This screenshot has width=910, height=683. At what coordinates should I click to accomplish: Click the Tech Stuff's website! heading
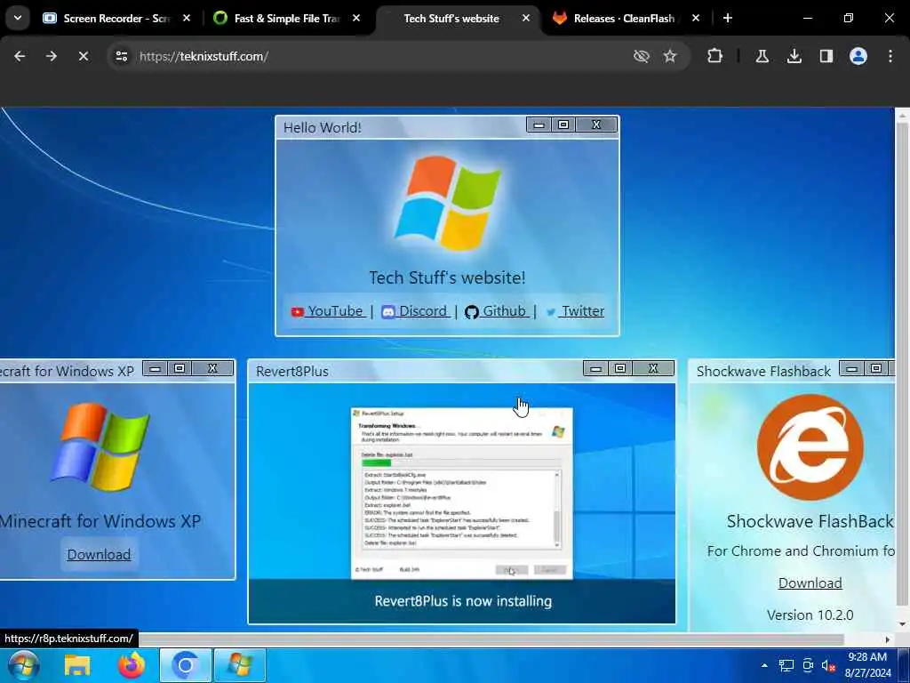click(447, 277)
